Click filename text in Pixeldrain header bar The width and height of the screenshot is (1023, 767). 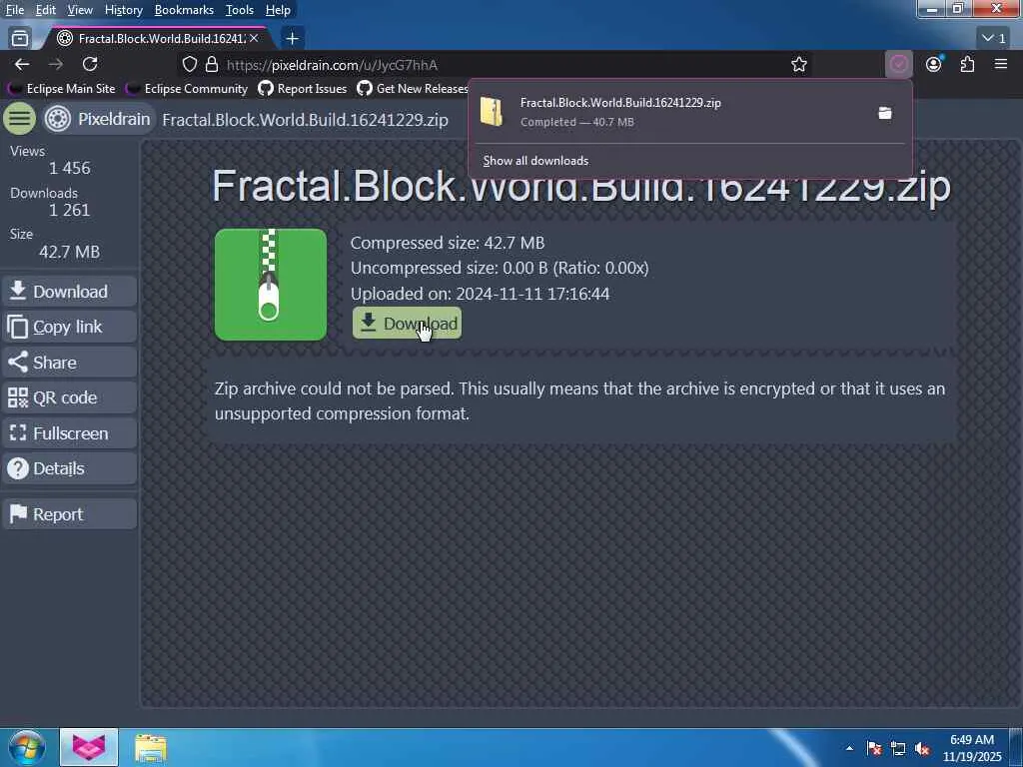(x=305, y=120)
